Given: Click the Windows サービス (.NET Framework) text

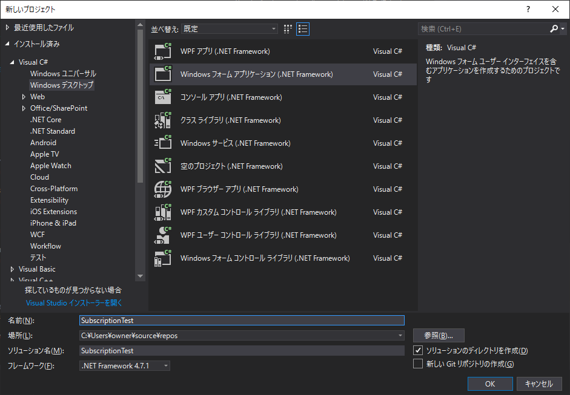Looking at the screenshot, I should point(235,143).
